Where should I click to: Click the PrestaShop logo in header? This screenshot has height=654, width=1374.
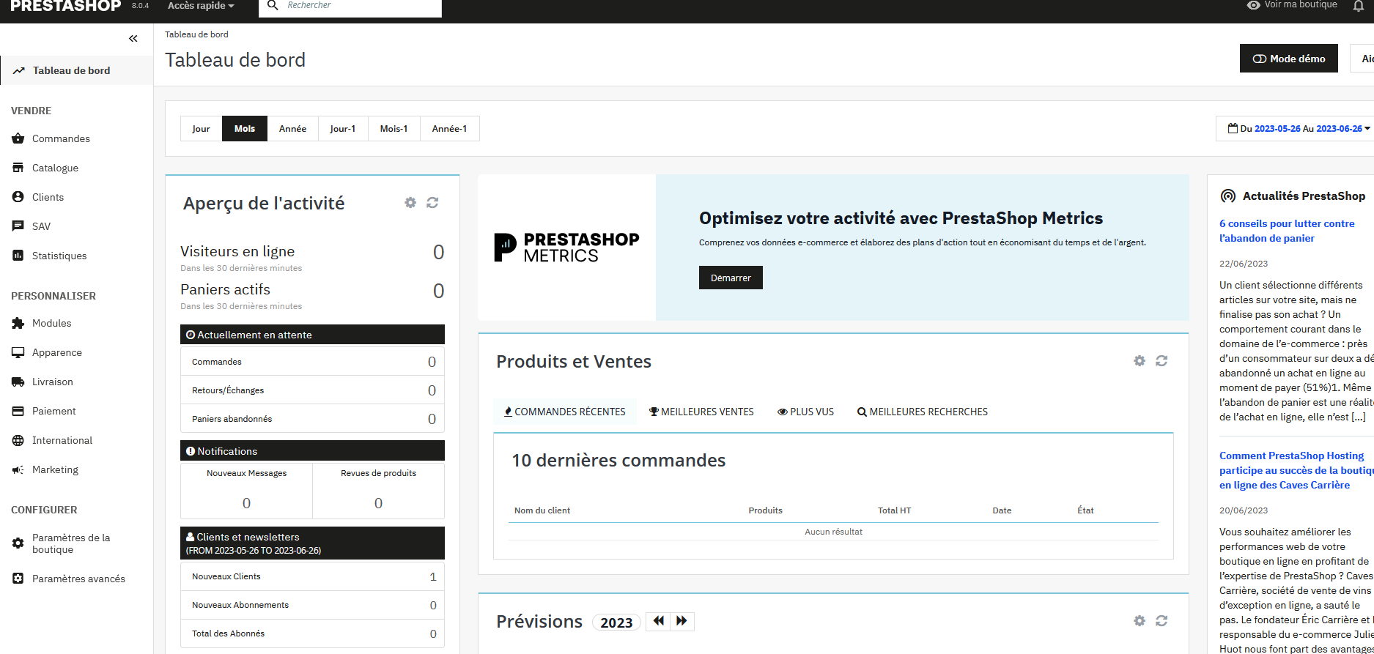66,6
